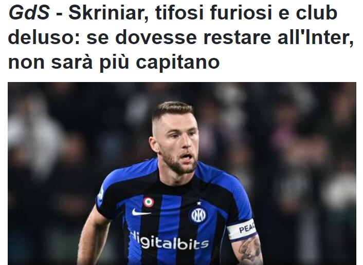Click the words "tifosi furiosi" in the headline
Screen dimensions: 363x265
pos(213,12)
